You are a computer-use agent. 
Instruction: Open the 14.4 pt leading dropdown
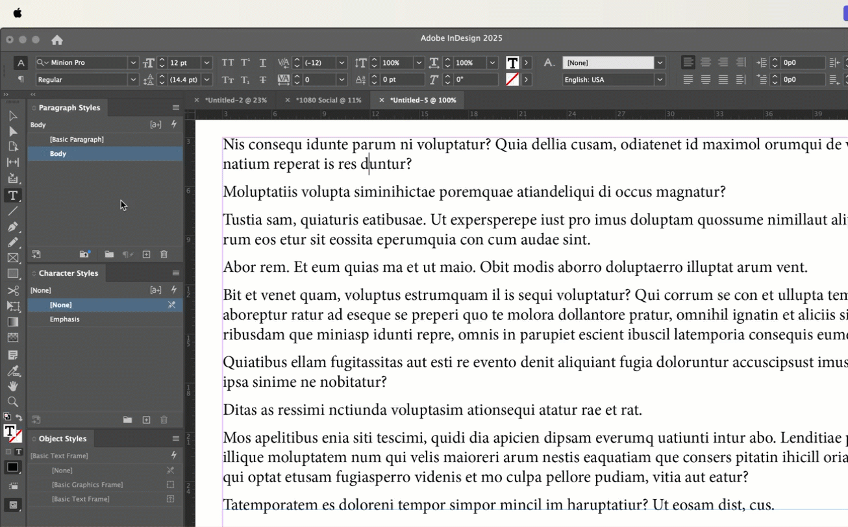(x=206, y=80)
